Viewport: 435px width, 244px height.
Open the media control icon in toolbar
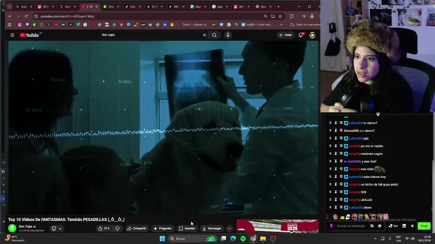(304, 16)
